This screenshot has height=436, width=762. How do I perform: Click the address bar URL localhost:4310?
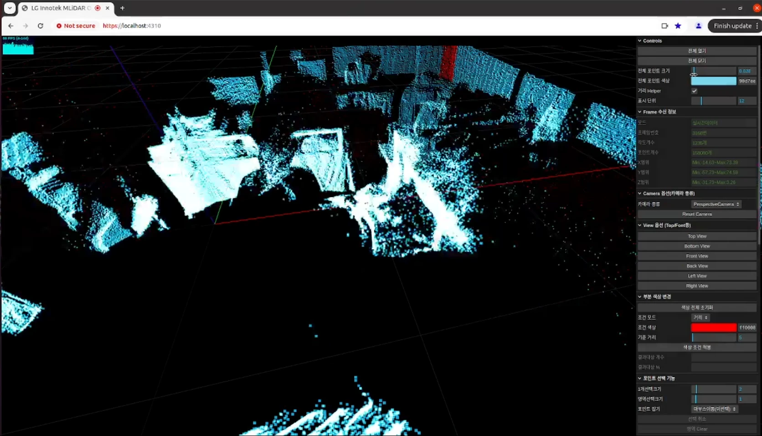pyautogui.click(x=132, y=26)
